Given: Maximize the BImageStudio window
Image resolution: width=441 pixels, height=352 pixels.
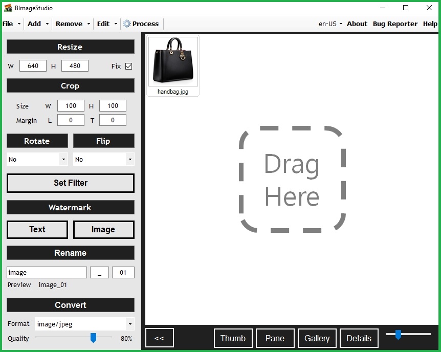Looking at the screenshot, I should [406, 8].
